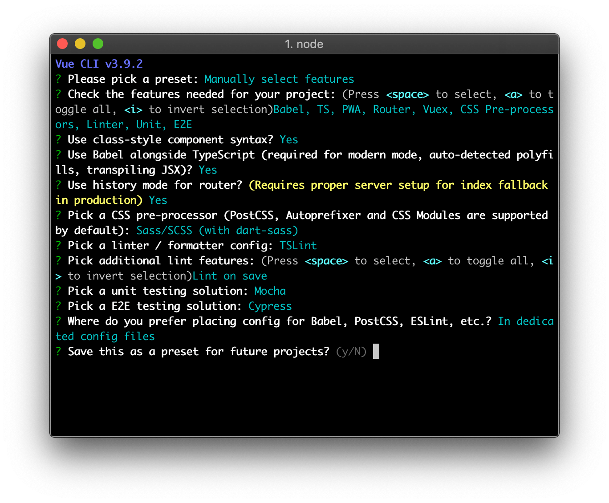Select Babel in the features list
This screenshot has height=503, width=609.
tap(289, 109)
